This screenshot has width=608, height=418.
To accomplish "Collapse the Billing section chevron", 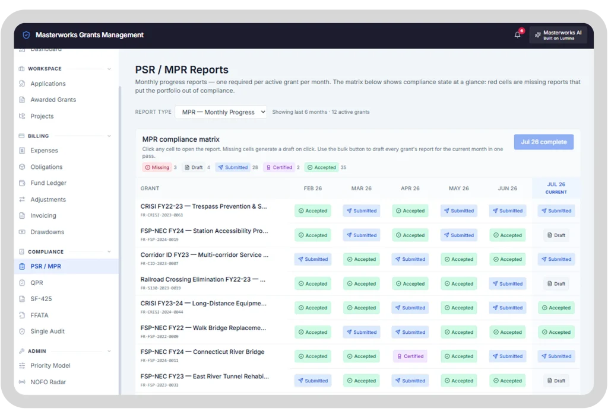I will [x=109, y=136].
